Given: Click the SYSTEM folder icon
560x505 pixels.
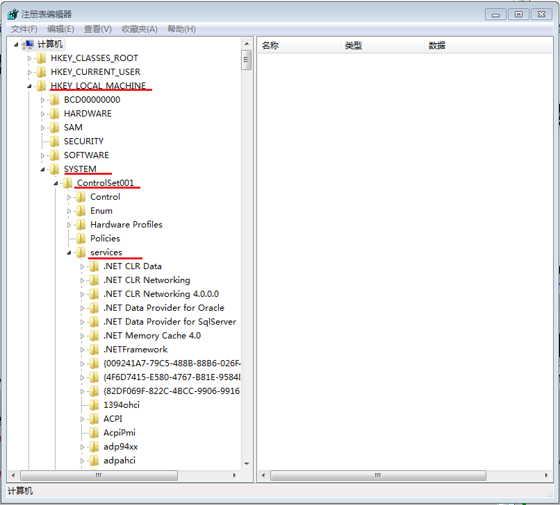Looking at the screenshot, I should (55, 169).
